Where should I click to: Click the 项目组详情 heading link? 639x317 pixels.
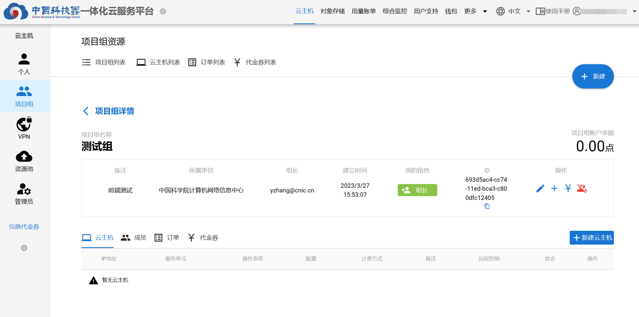click(x=115, y=111)
